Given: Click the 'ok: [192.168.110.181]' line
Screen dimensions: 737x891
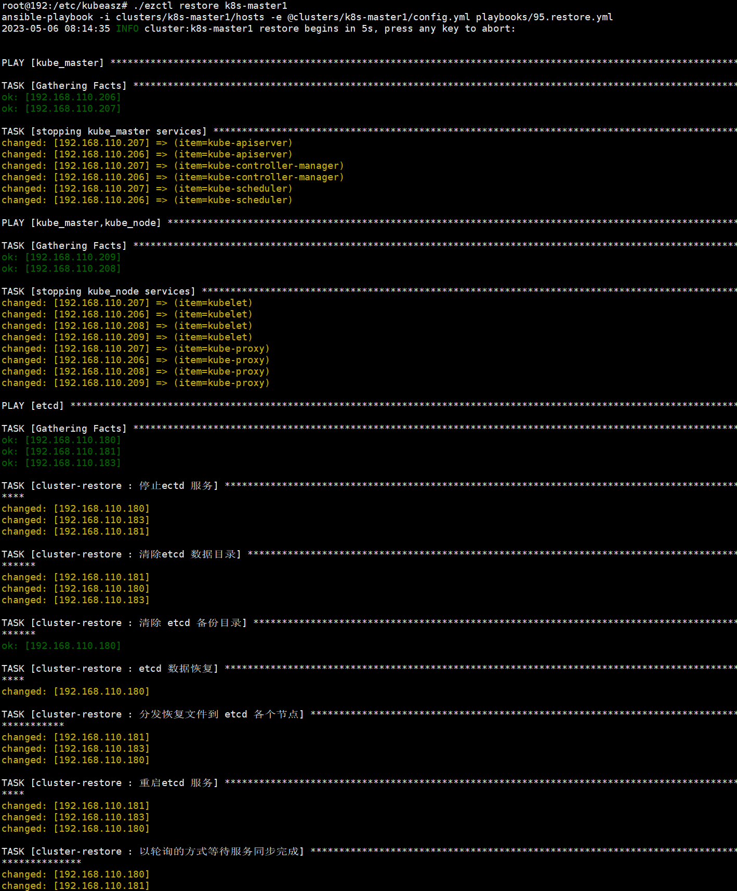Looking at the screenshot, I should click(61, 451).
